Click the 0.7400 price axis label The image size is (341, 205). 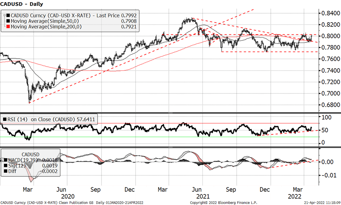pos(330,70)
